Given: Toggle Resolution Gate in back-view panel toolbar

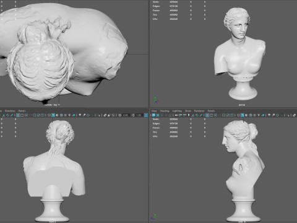Looking at the screenshot, I should [x=26, y=115].
